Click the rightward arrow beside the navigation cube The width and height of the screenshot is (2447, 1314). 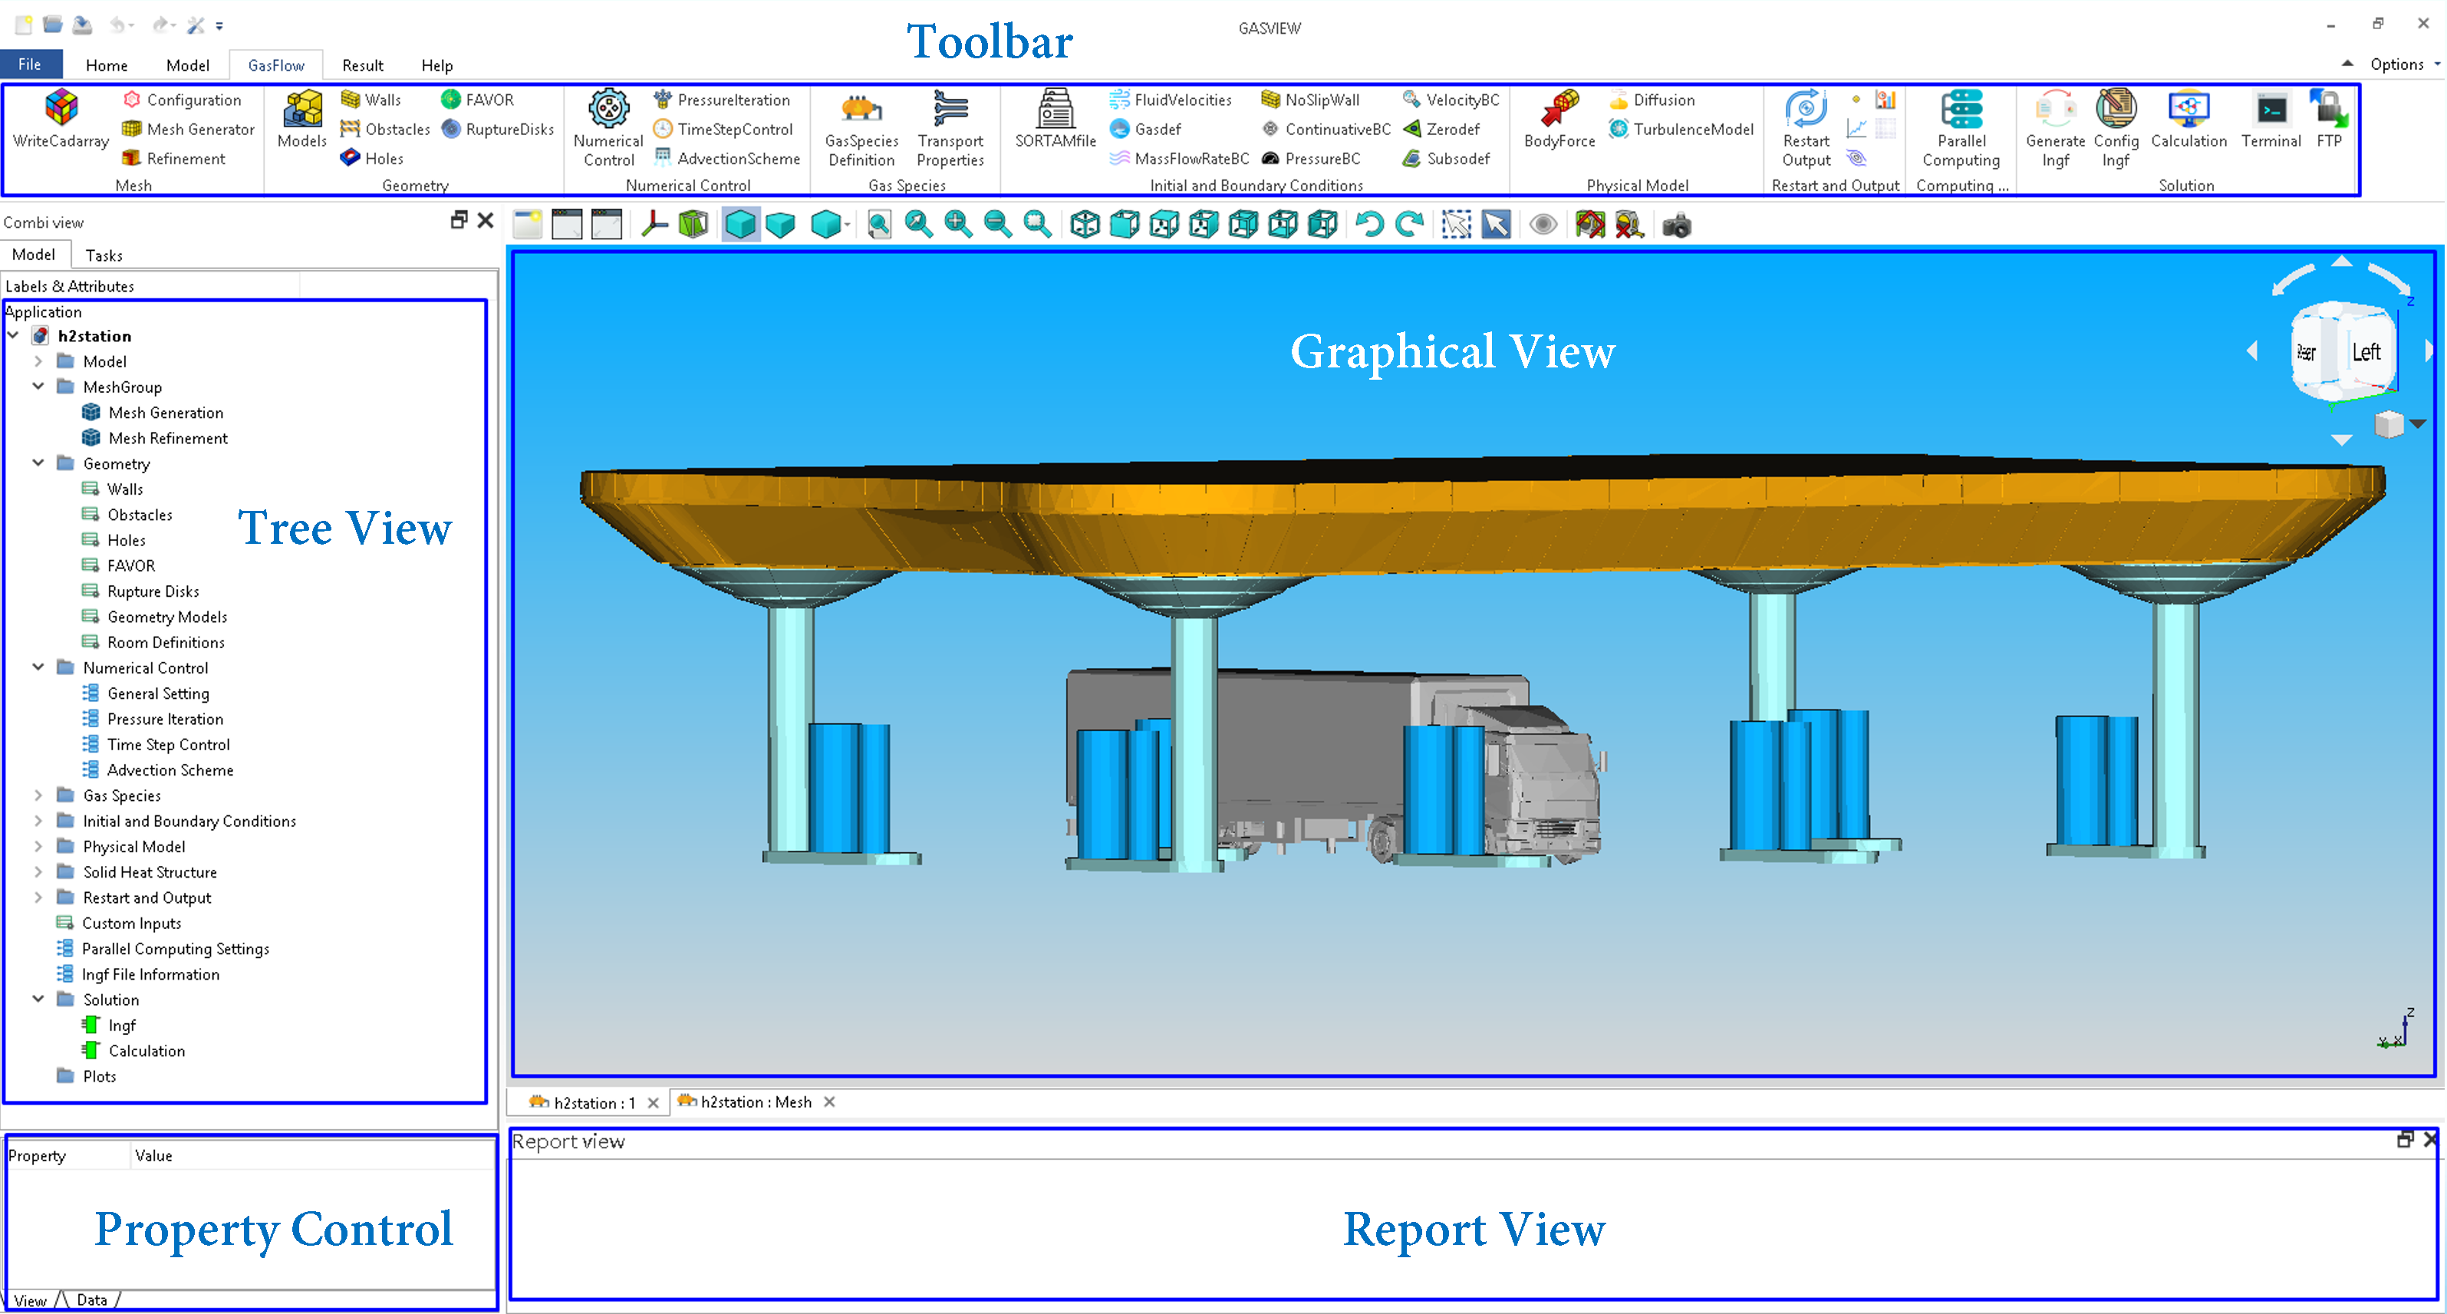pyautogui.click(x=2428, y=351)
